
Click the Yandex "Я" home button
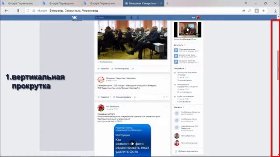18,10
